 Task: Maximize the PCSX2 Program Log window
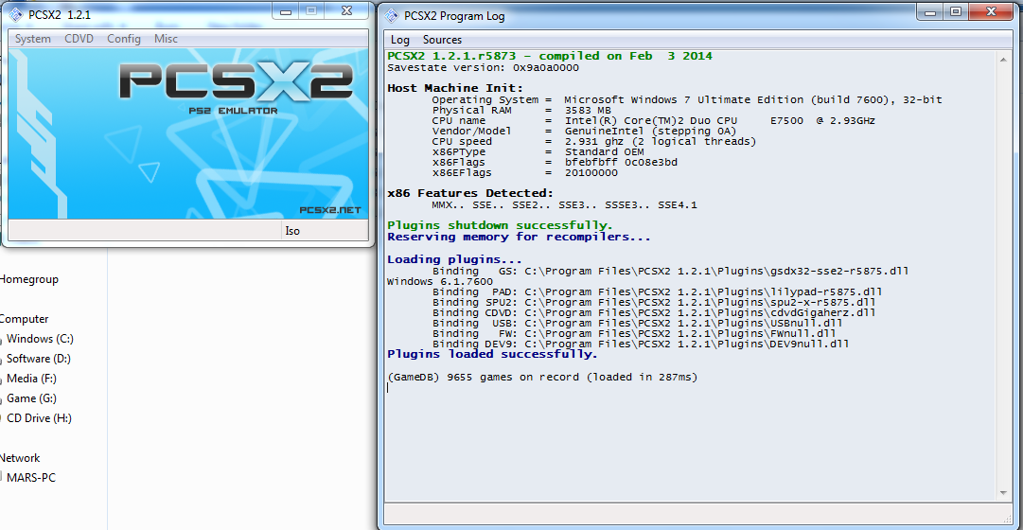click(955, 11)
